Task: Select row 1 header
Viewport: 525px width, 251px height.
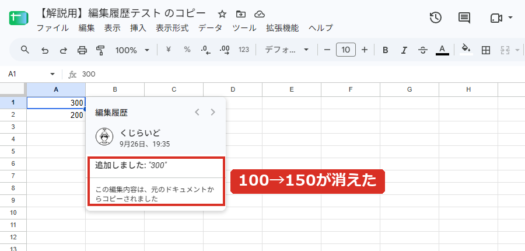Action: click(x=13, y=103)
